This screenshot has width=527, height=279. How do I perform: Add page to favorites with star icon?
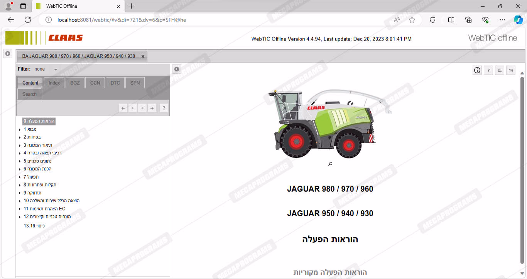pos(412,20)
